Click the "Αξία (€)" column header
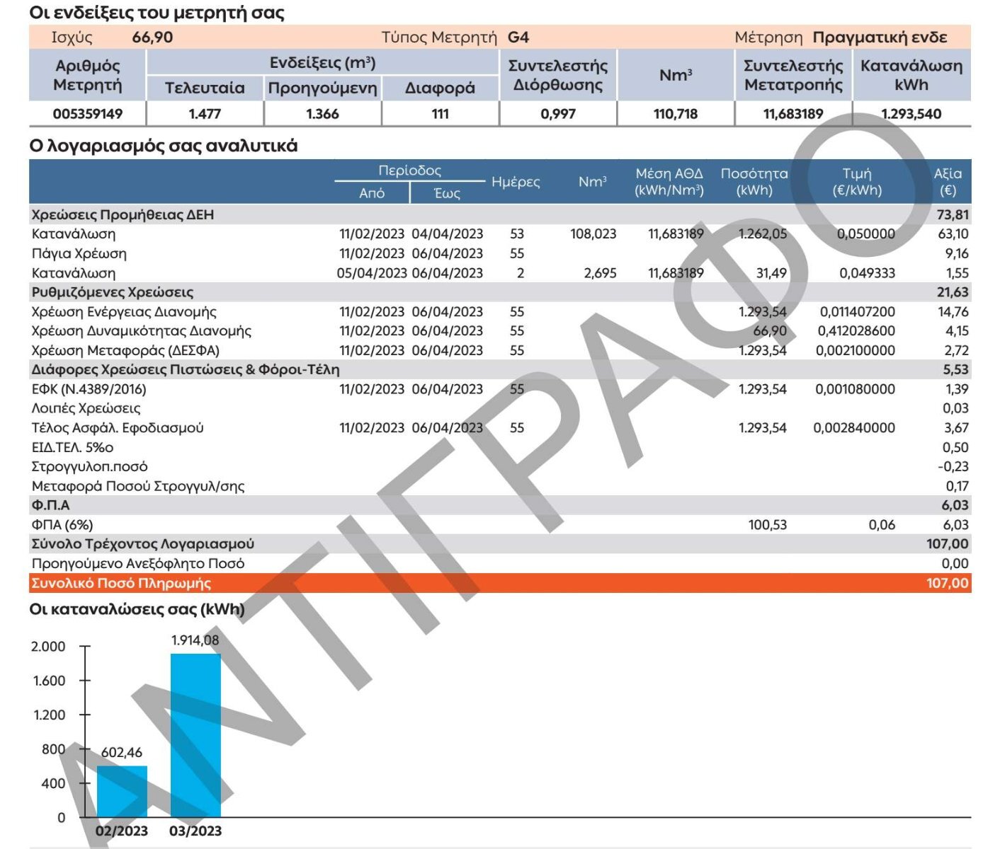The height and width of the screenshot is (849, 983). [x=948, y=182]
